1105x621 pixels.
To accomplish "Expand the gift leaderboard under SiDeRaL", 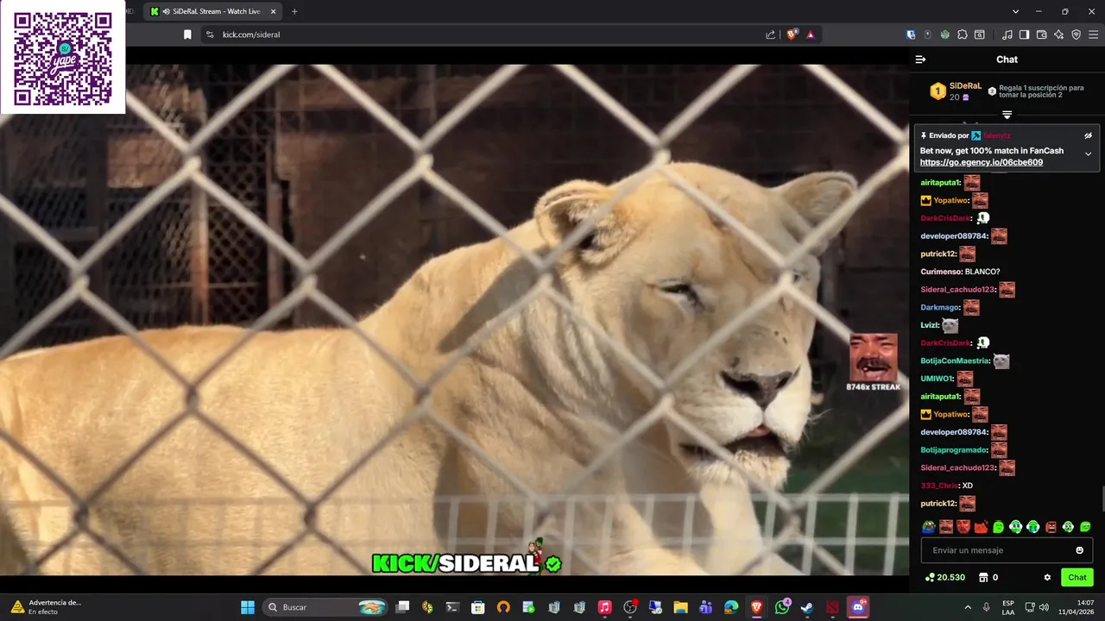I will click(x=1007, y=114).
